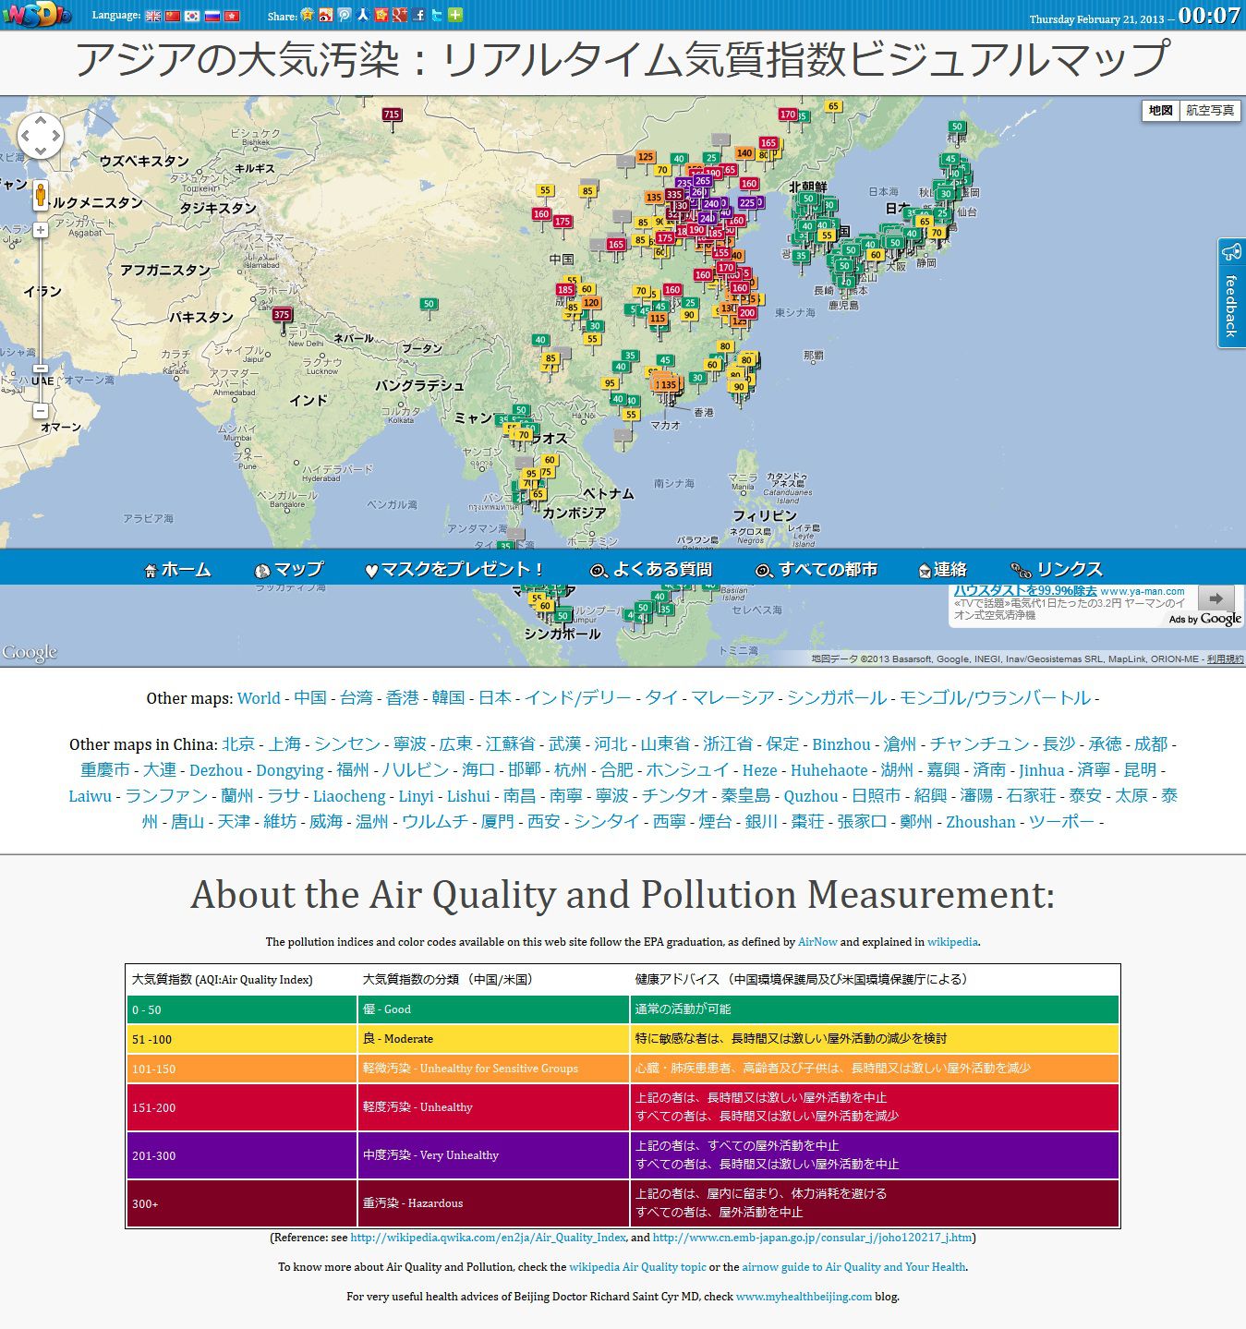Viewport: 1246px width, 1329px height.
Task: Switch language using the UK flag
Action: (153, 16)
